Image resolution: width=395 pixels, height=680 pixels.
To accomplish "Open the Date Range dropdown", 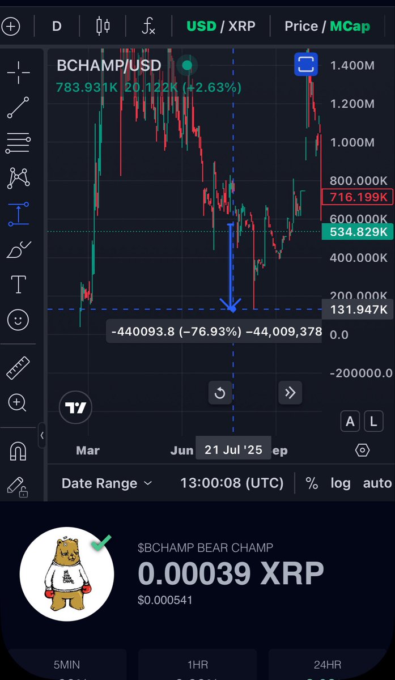I will click(107, 483).
